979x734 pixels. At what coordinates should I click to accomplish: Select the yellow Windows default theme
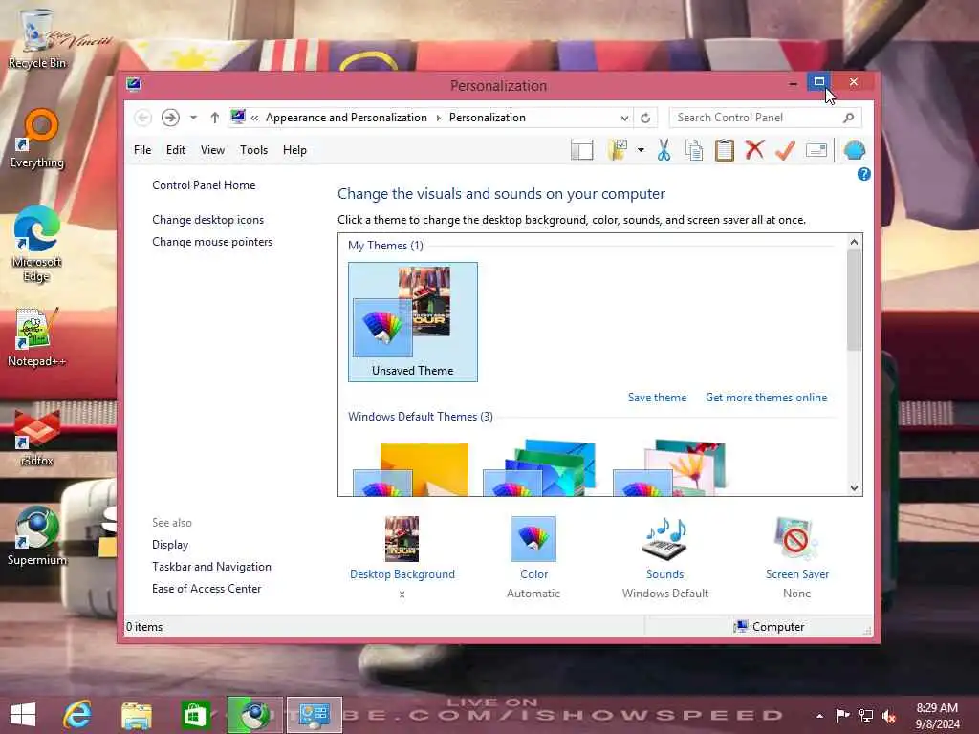(412, 468)
